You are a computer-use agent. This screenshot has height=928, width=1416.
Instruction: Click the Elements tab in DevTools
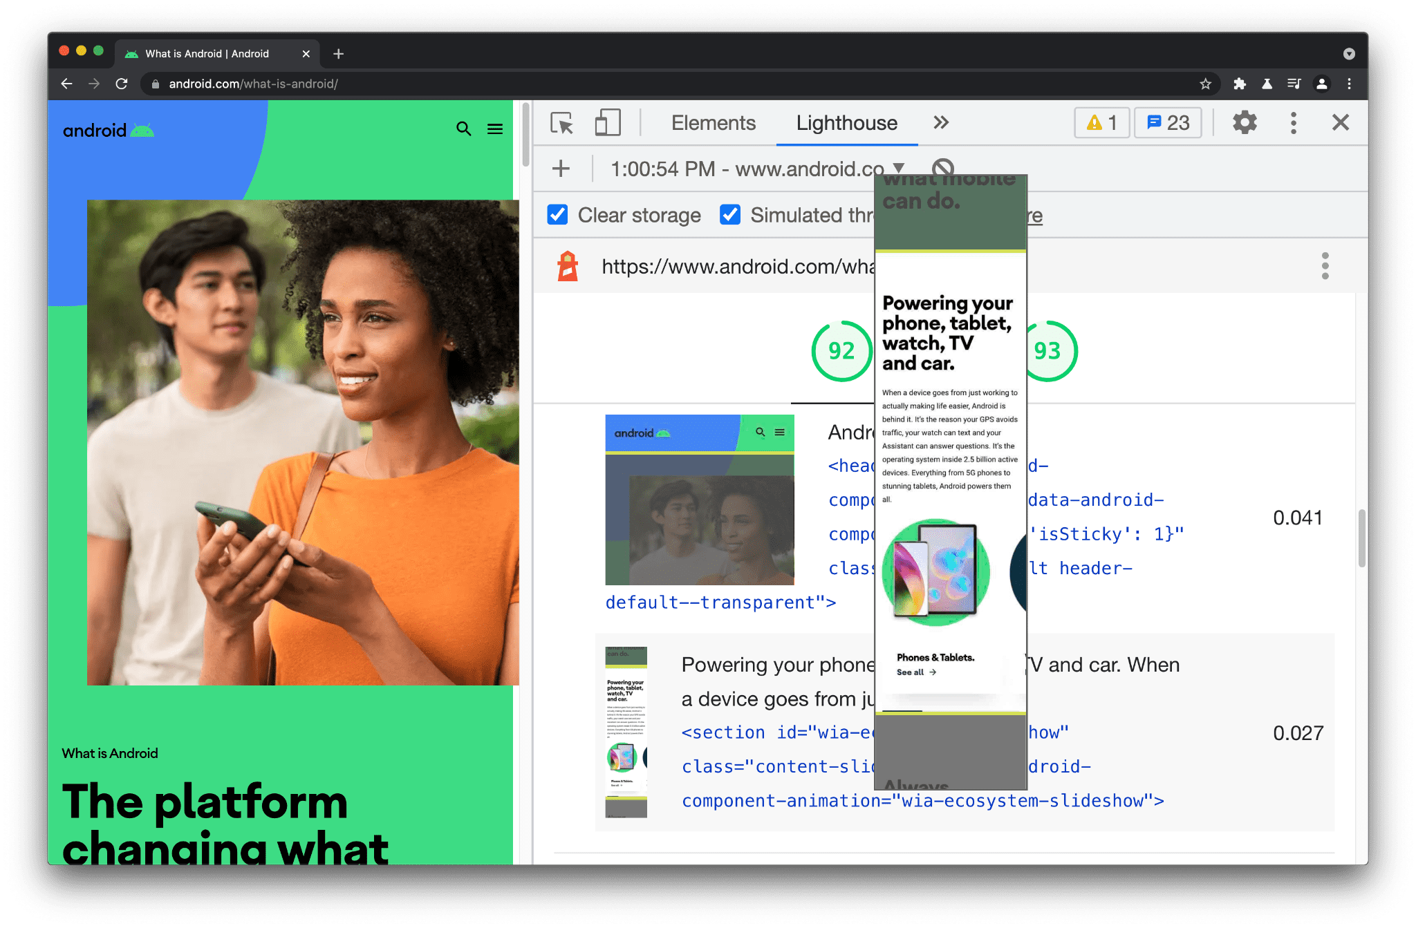click(x=713, y=123)
